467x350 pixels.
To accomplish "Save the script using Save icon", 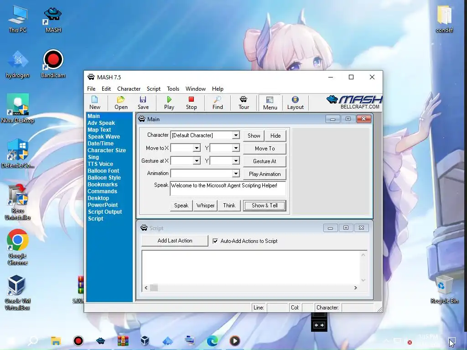I will [143, 103].
